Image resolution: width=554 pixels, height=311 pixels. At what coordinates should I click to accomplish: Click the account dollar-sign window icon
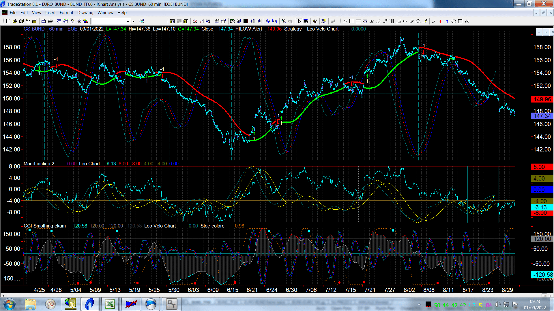(172, 21)
